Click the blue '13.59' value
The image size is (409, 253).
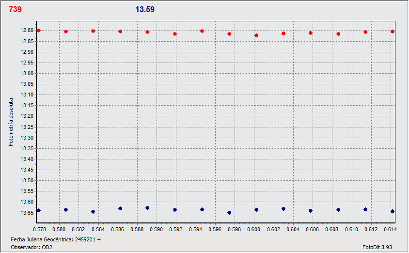tap(145, 9)
